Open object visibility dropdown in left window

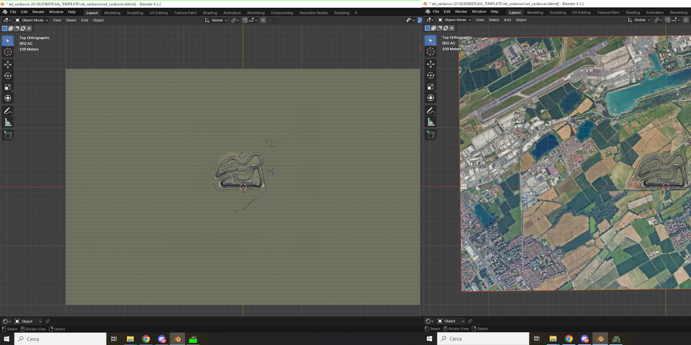(x=410, y=20)
